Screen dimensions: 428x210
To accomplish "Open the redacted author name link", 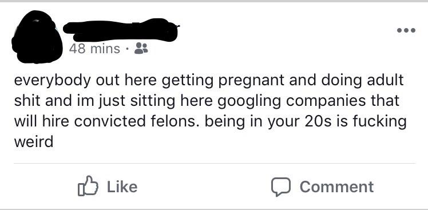I will pos(121,30).
